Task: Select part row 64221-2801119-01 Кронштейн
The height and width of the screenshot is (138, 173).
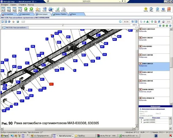Action: pyautogui.click(x=154, y=32)
